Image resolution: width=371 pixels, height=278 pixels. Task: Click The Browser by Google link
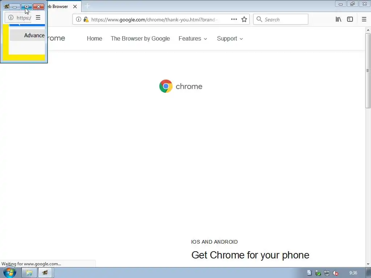click(140, 38)
